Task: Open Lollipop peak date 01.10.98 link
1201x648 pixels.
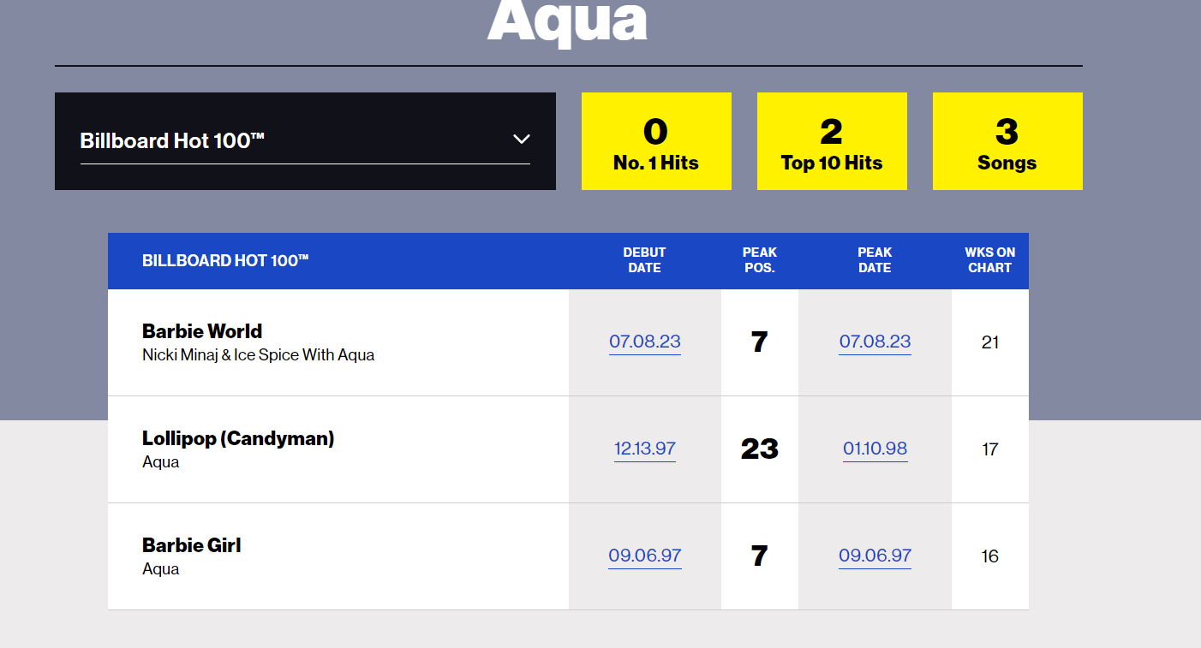Action: click(875, 449)
